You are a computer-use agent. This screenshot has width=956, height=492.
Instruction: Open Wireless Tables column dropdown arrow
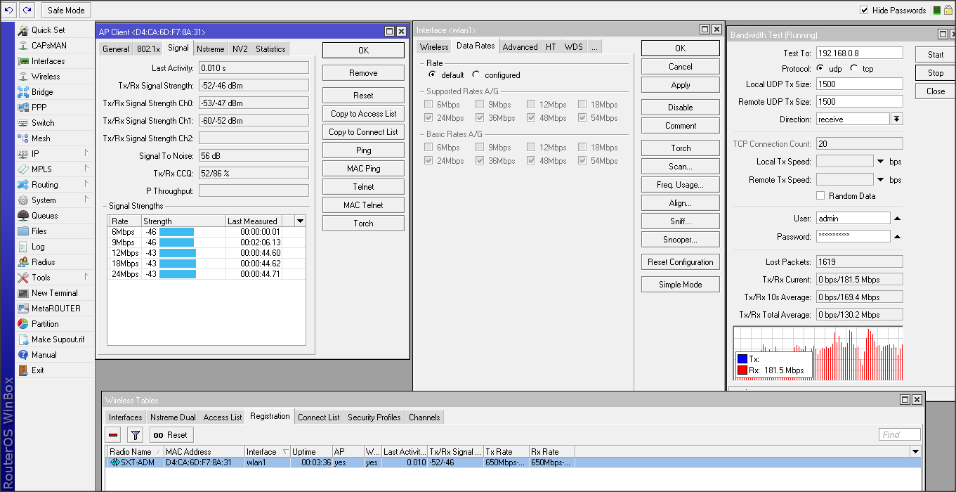[x=915, y=451]
